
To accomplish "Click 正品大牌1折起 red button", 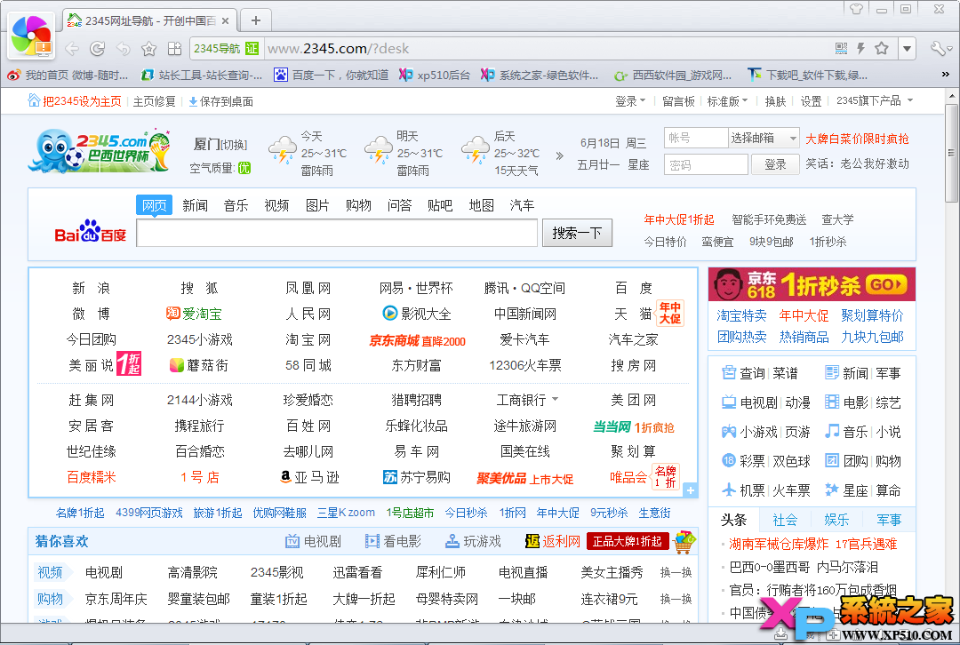I will (x=627, y=541).
